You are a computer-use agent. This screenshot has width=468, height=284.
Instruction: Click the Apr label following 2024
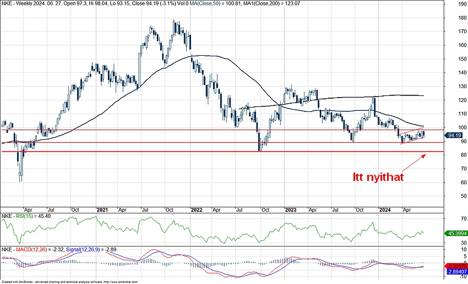406,210
